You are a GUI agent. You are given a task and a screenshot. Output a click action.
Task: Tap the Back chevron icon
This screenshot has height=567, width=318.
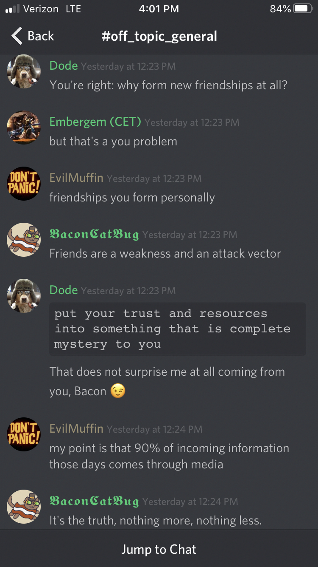(x=17, y=36)
